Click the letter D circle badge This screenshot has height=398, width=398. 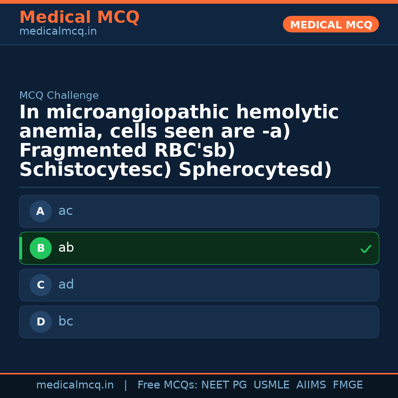pos(41,322)
